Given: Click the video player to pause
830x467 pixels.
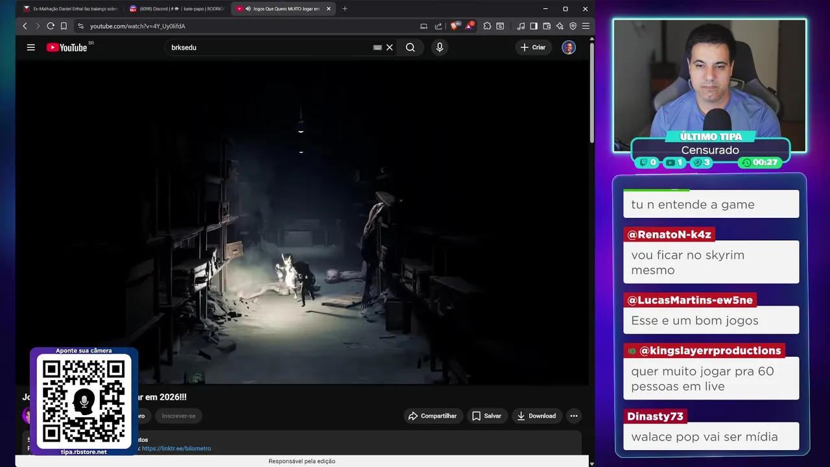Looking at the screenshot, I should (303, 222).
